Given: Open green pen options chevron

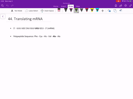Looking at the screenshot, I should click(x=78, y=12).
